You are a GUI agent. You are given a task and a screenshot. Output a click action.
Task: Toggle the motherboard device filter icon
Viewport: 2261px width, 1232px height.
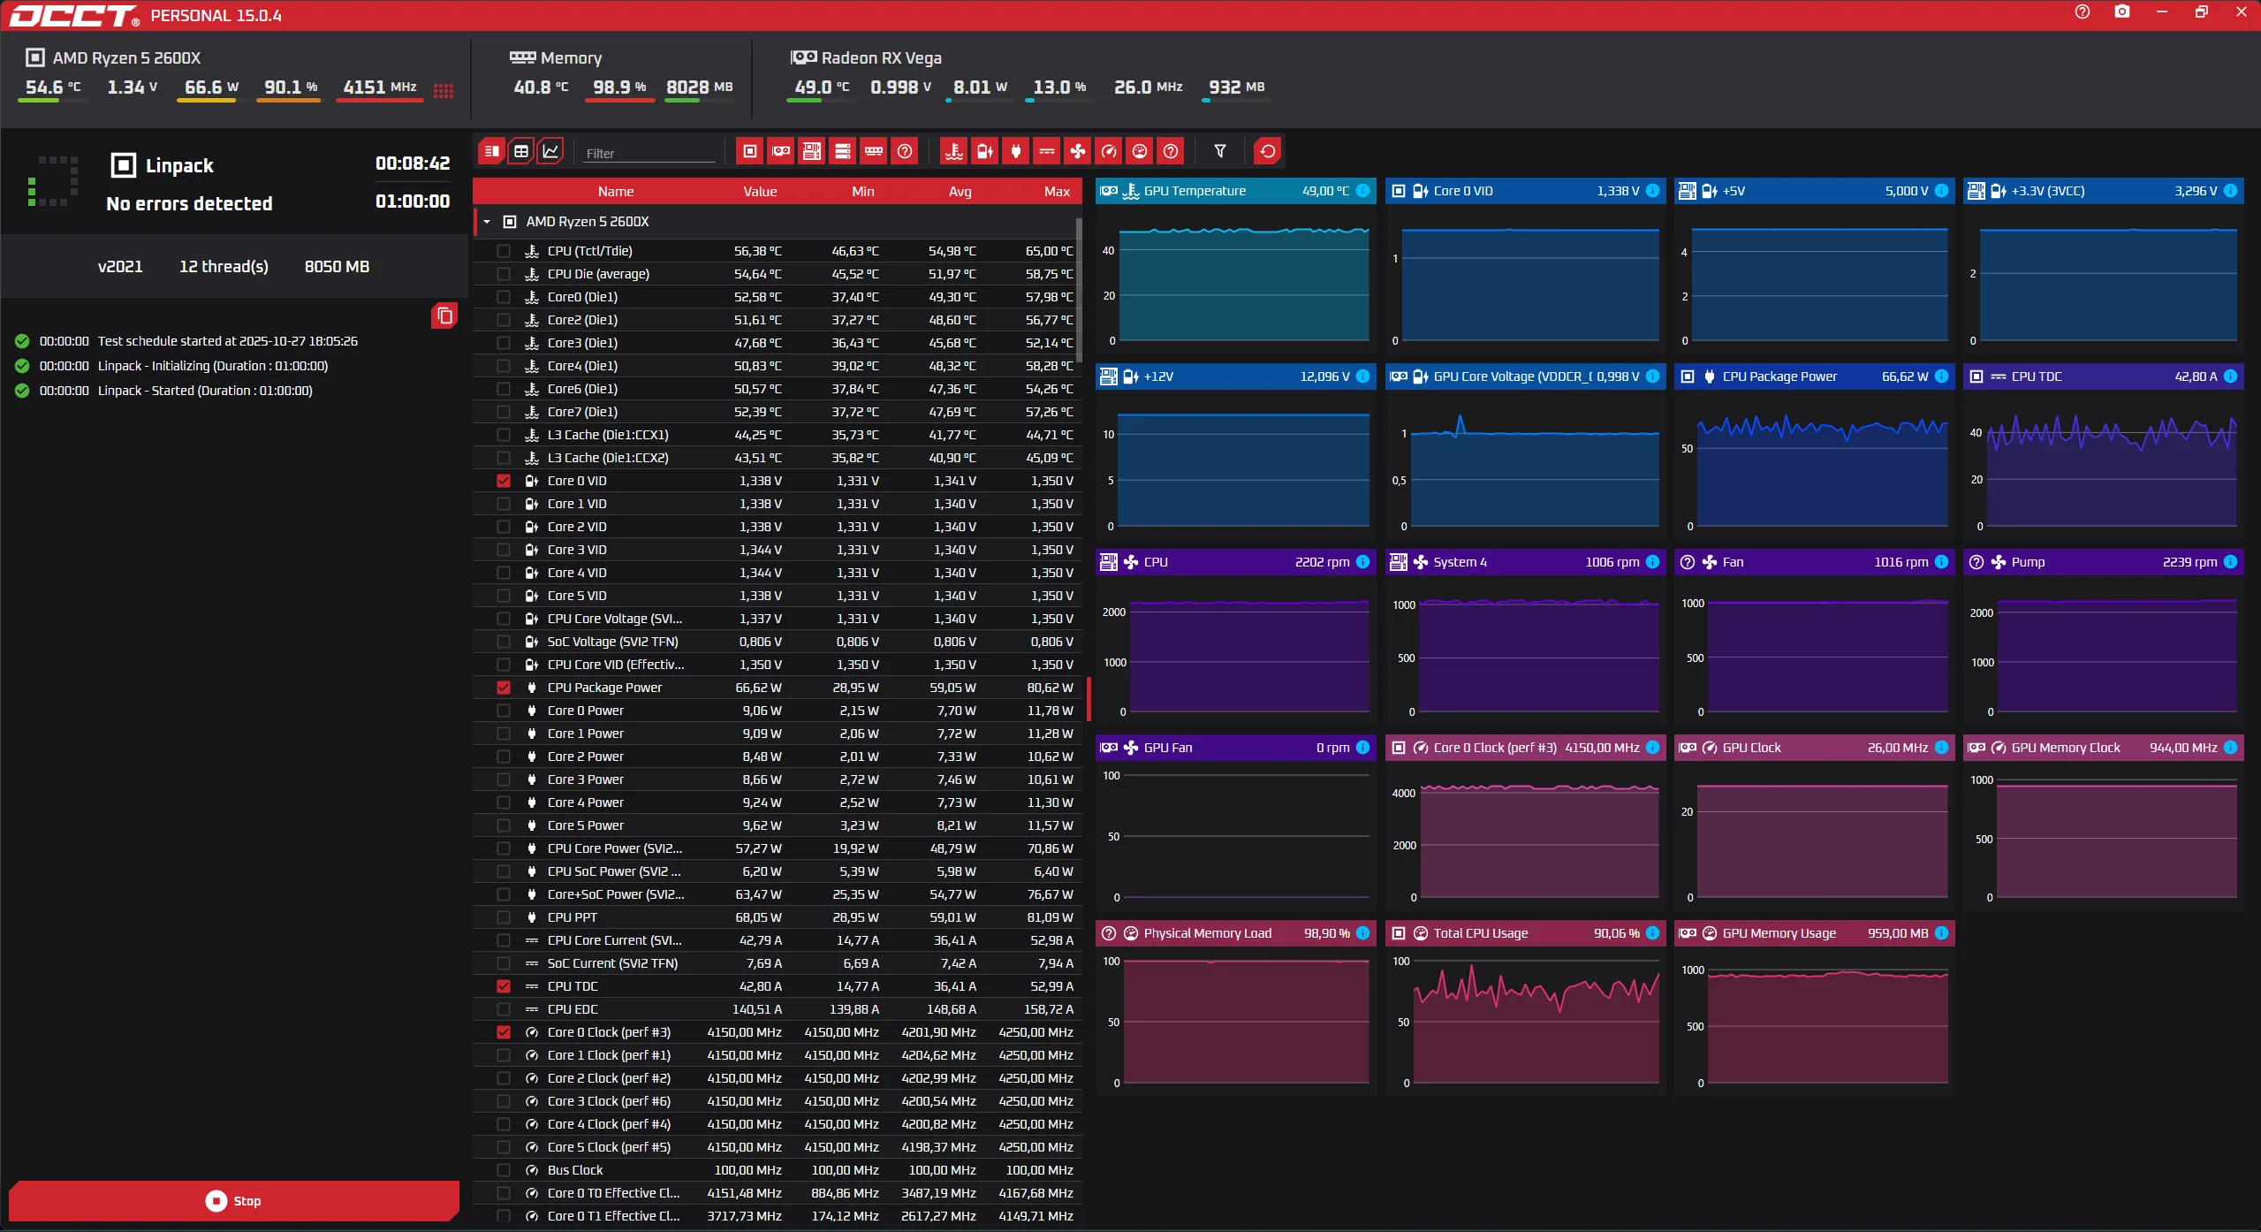click(811, 151)
